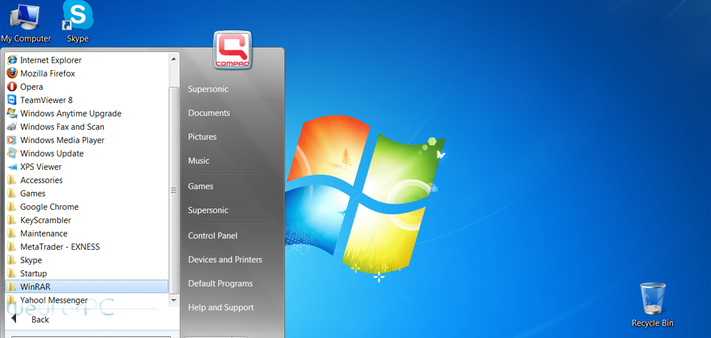Start the Opera browser
The height and width of the screenshot is (338, 711).
click(x=25, y=87)
